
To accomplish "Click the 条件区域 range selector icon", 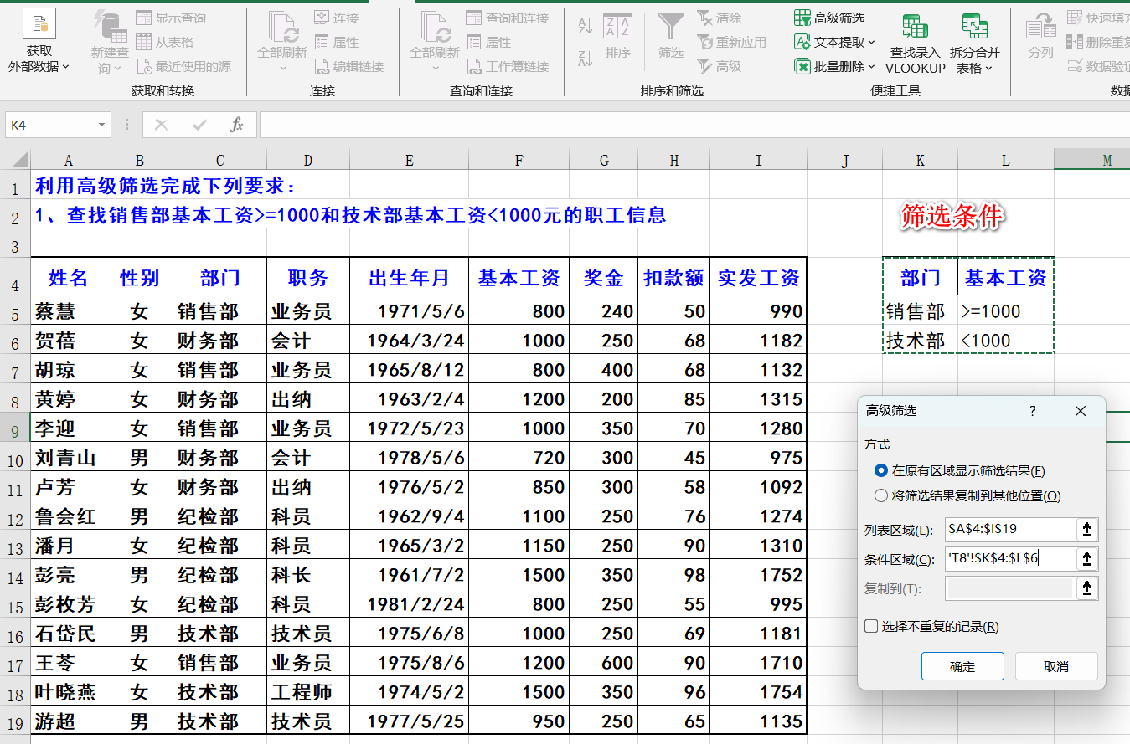I will point(1086,559).
